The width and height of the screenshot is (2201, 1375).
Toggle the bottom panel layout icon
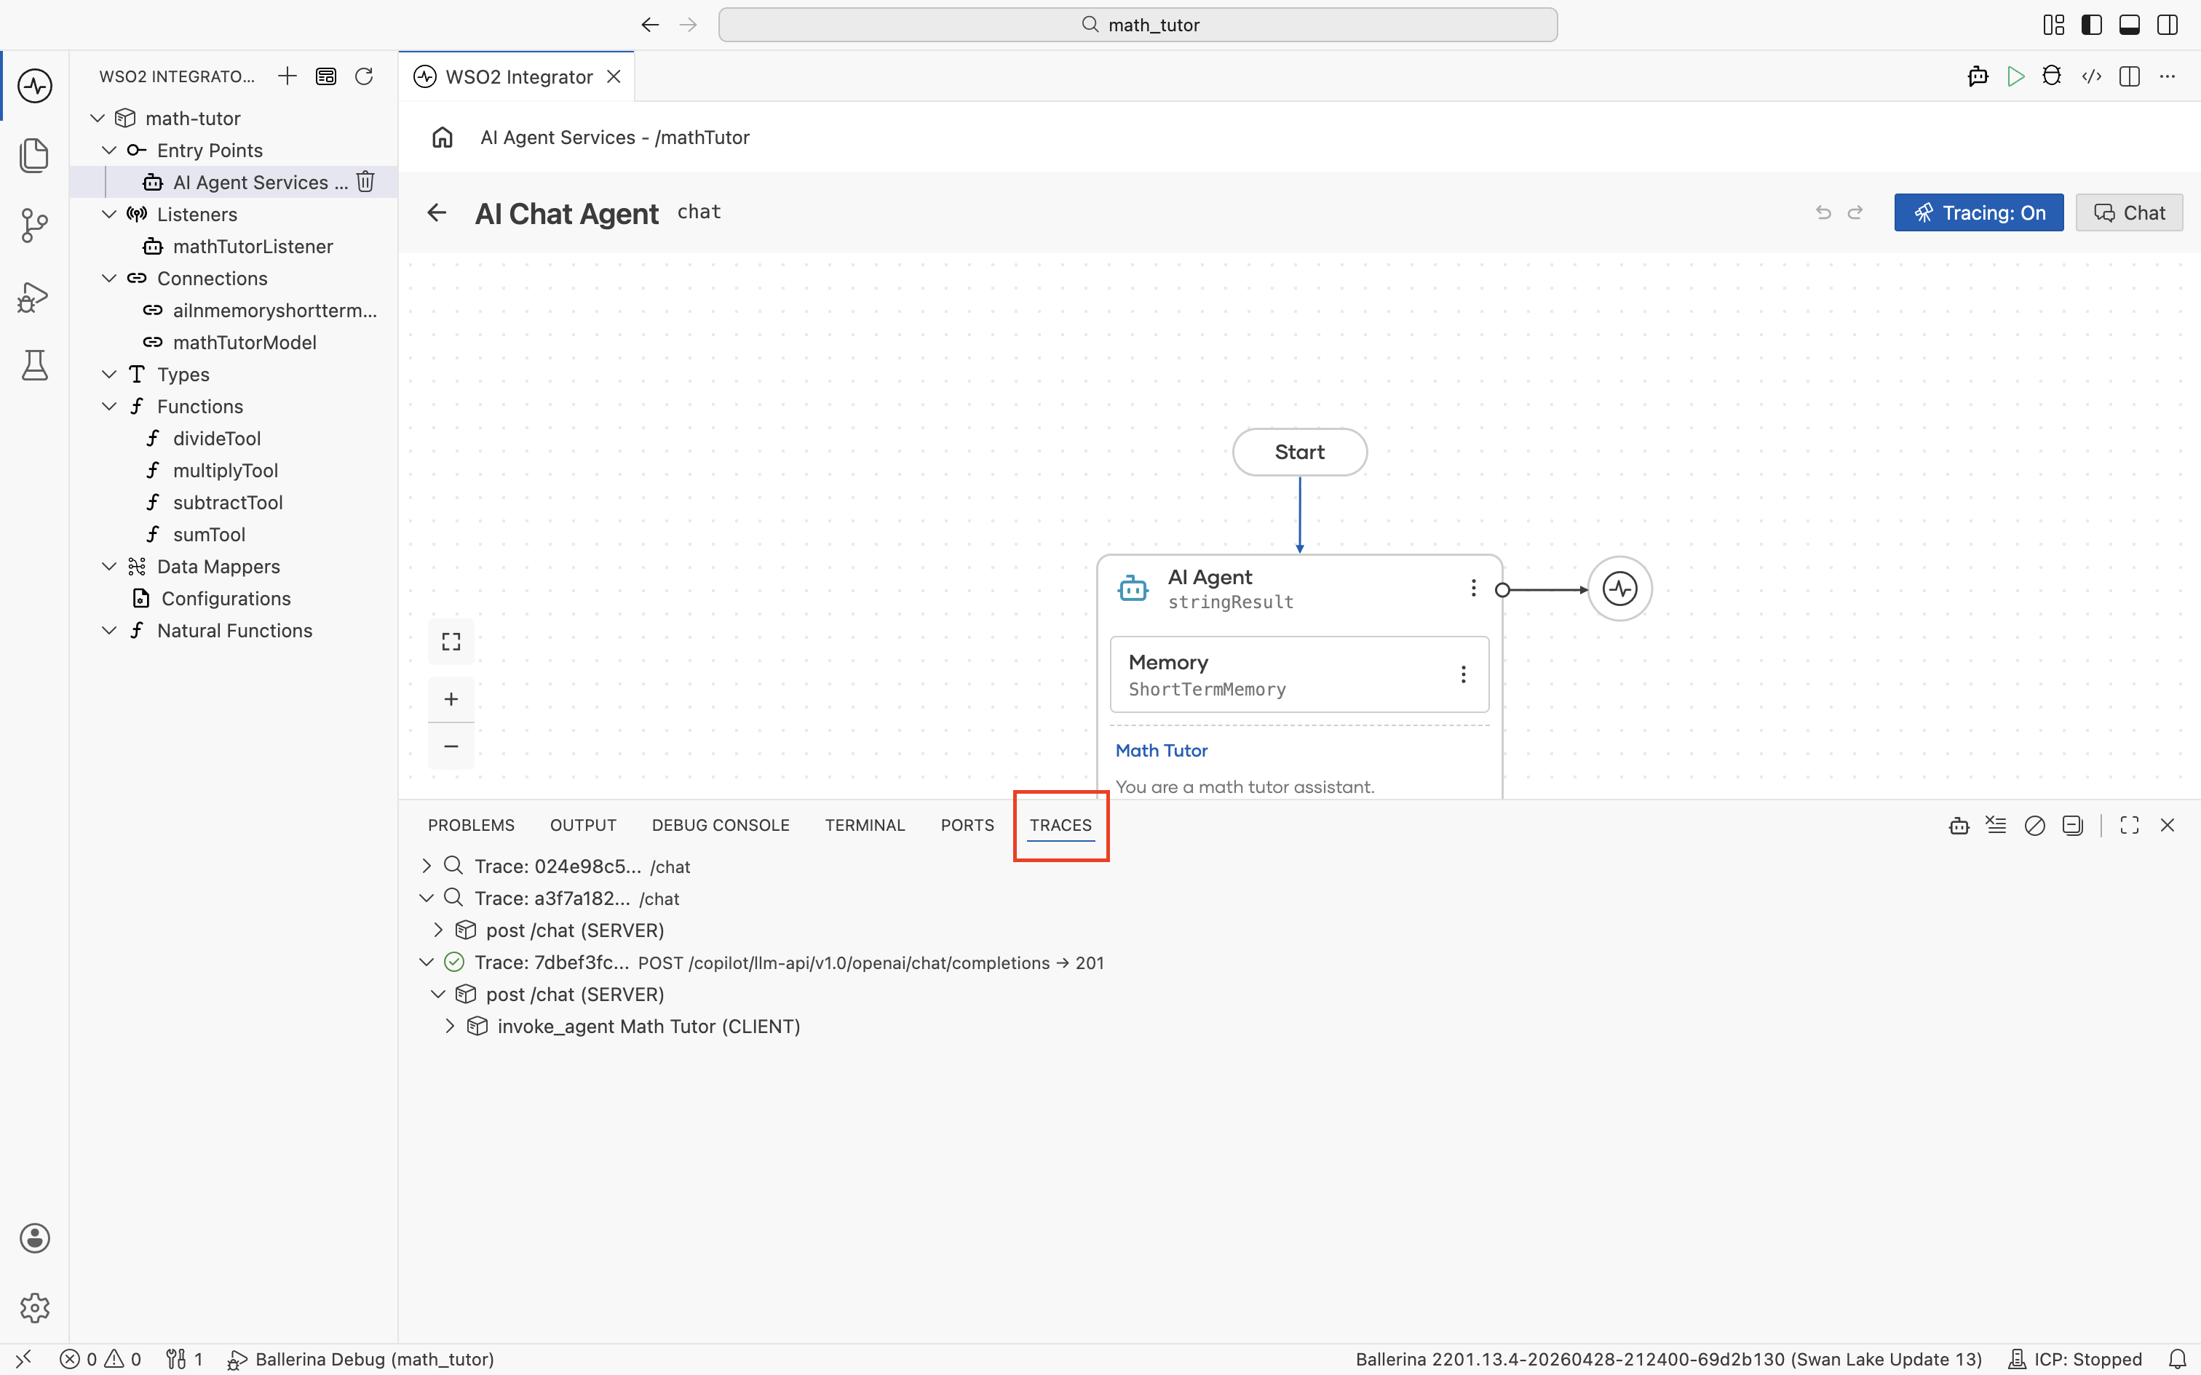tap(2129, 25)
